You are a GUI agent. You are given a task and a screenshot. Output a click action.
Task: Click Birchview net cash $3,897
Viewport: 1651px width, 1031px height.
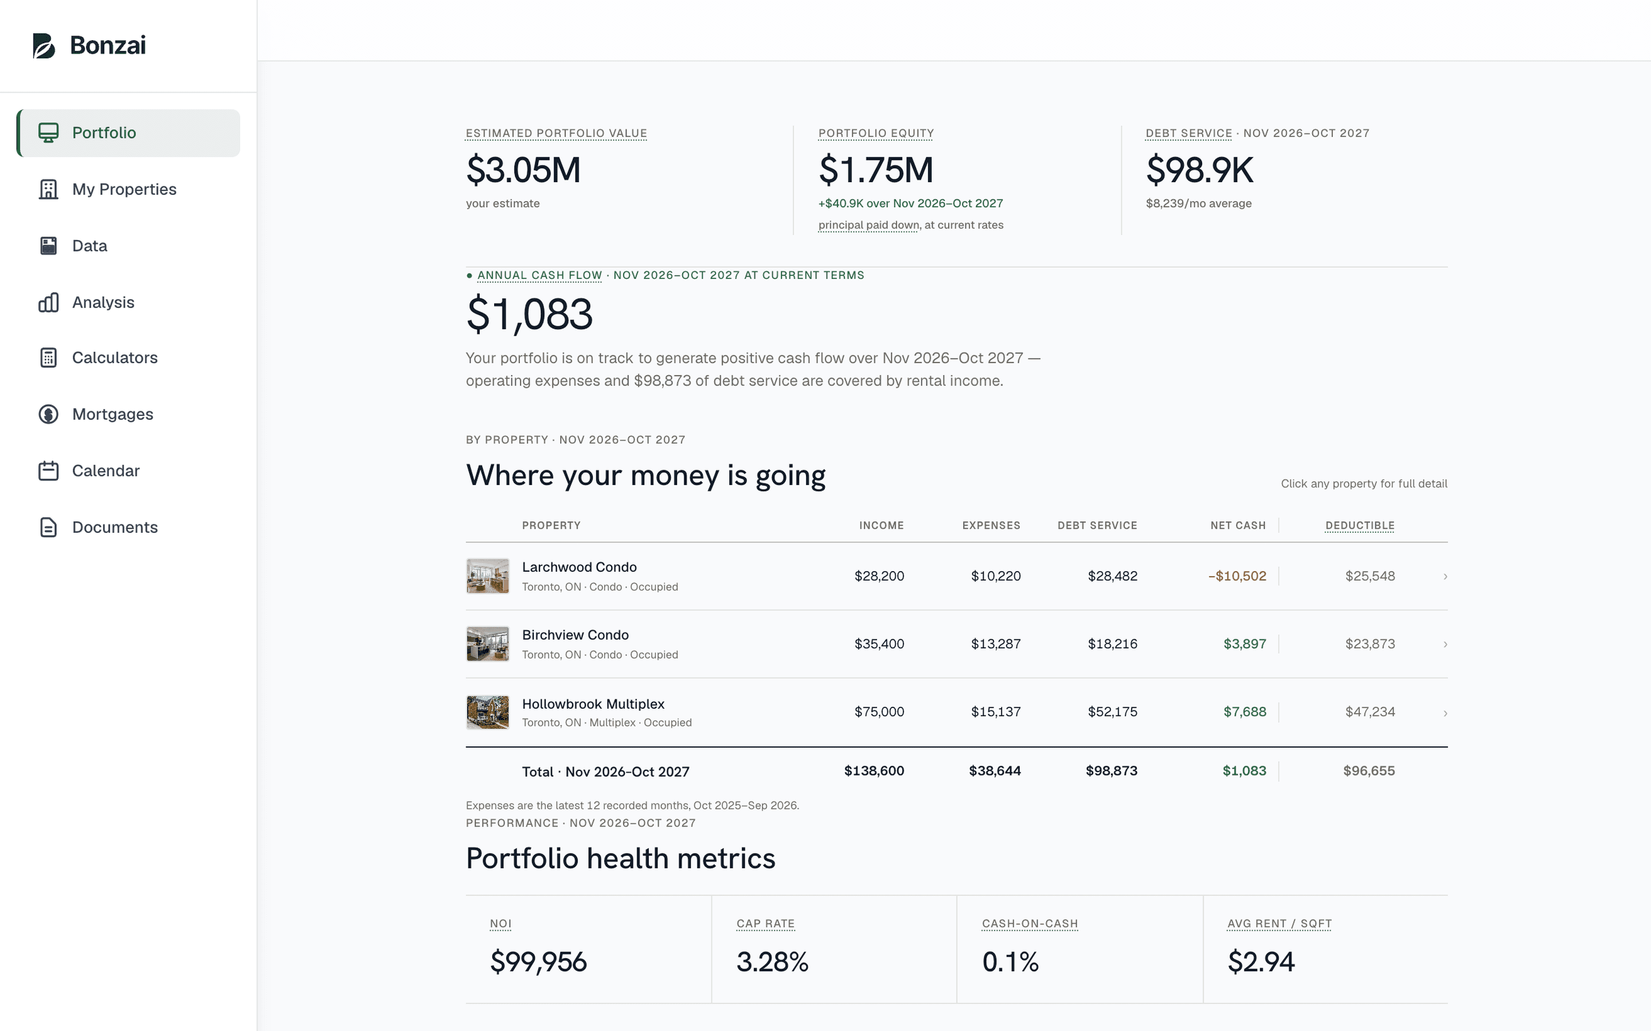1245,644
